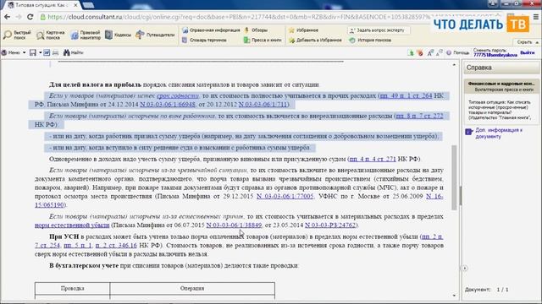
Task: Reload the browser page
Action: pos(30,17)
